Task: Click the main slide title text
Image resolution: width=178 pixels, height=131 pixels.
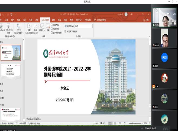Action: [x=67, y=72]
